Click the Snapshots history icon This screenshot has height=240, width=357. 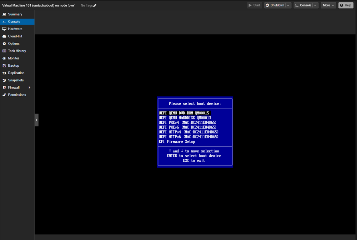[x=4, y=80]
